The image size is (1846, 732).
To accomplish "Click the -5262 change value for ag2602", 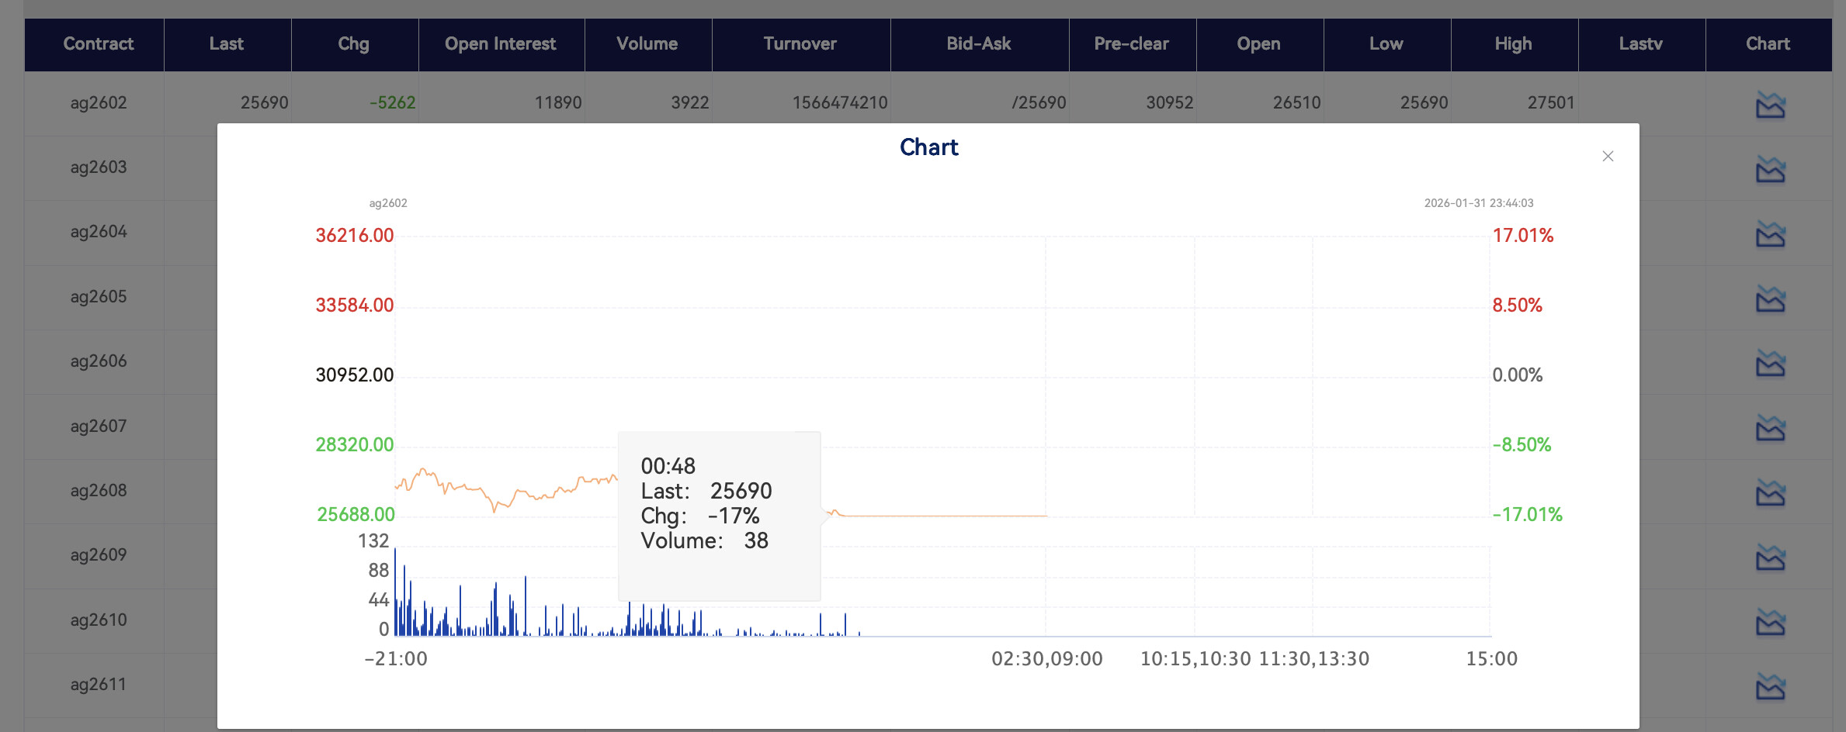I will (392, 103).
